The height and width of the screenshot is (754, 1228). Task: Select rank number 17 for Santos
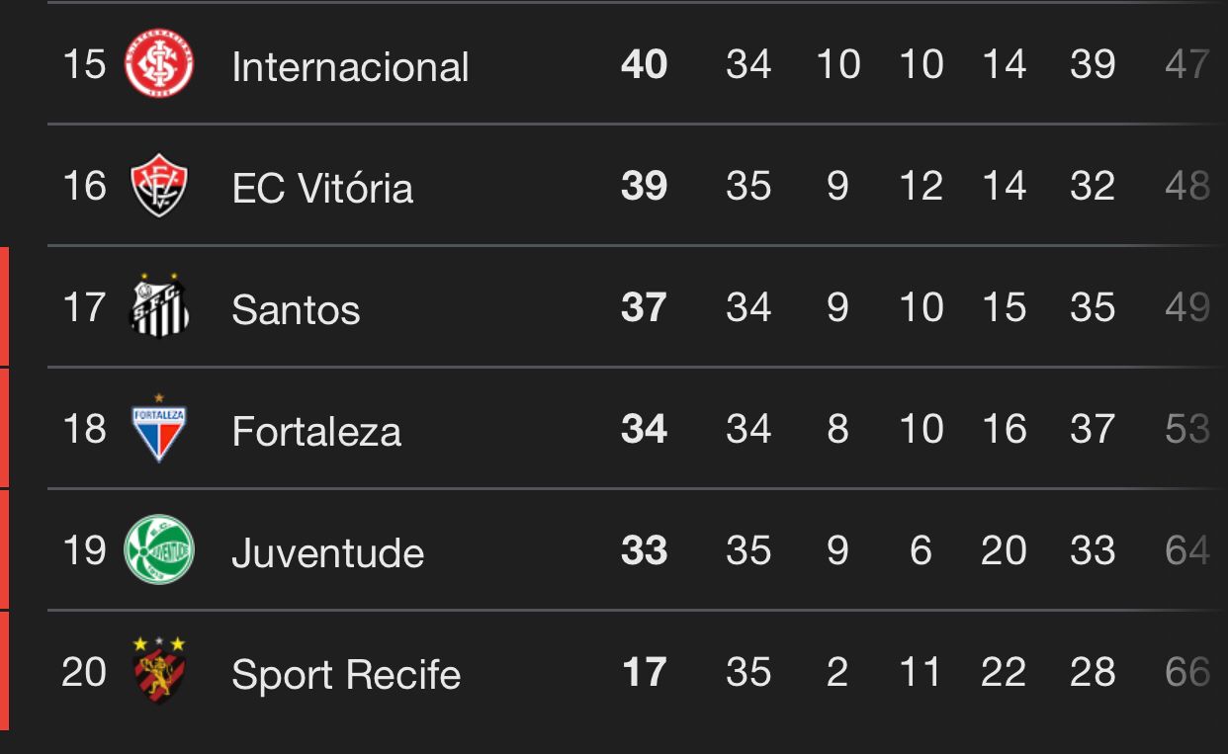pos(83,307)
